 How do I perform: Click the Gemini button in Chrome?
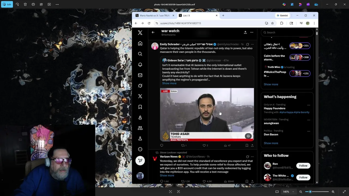282,16
